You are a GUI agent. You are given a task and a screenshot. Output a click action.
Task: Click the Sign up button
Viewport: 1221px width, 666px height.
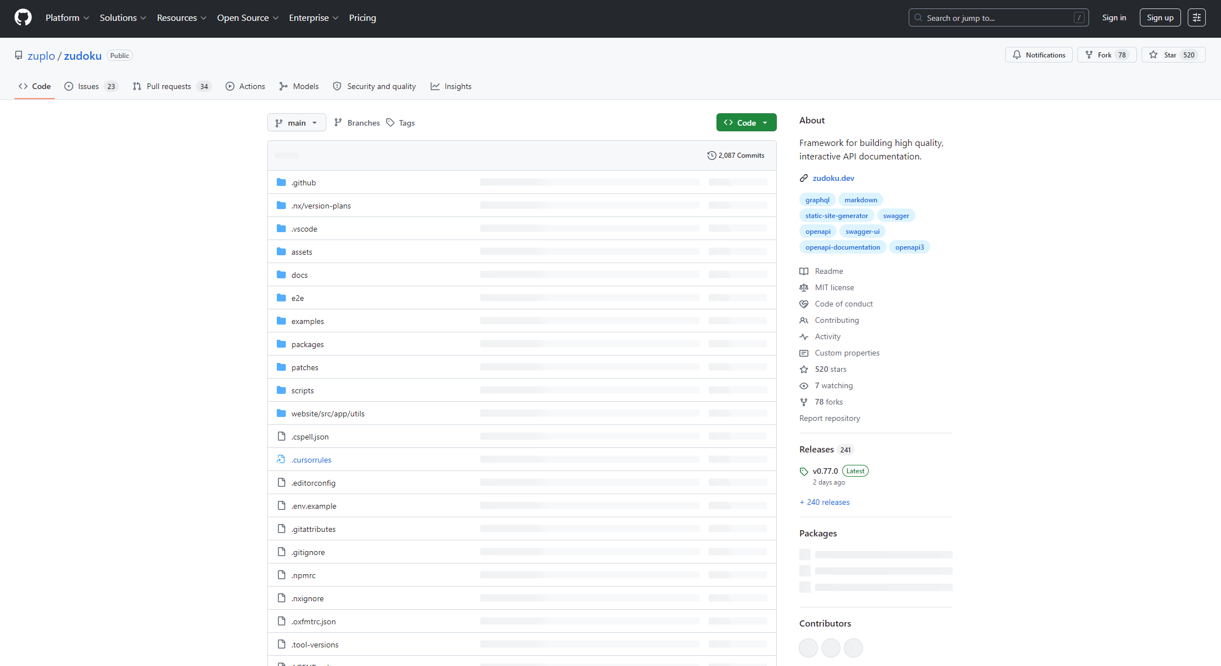point(1160,17)
